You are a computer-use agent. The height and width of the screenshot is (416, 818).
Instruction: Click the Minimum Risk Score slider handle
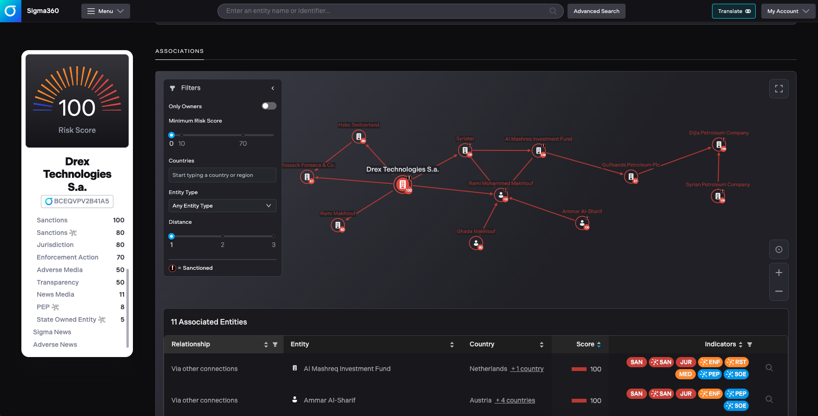[172, 135]
